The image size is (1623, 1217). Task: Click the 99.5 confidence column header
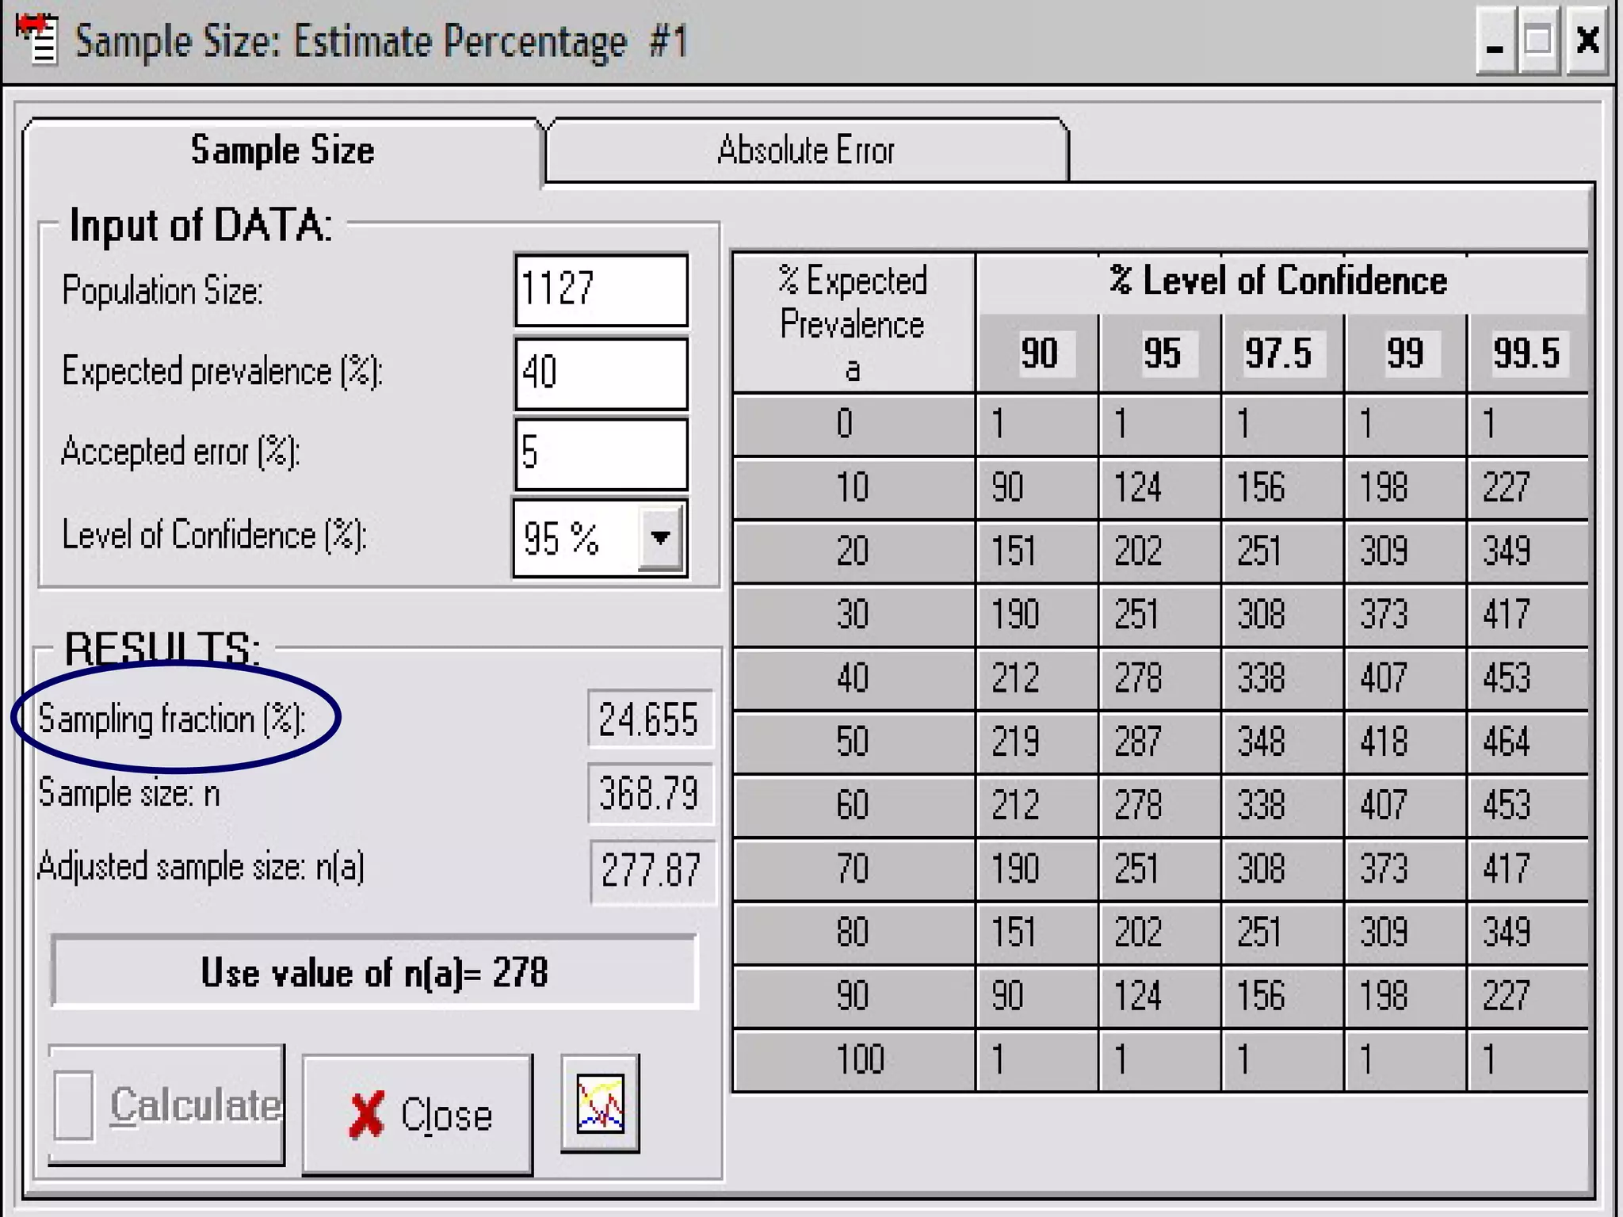[1526, 353]
